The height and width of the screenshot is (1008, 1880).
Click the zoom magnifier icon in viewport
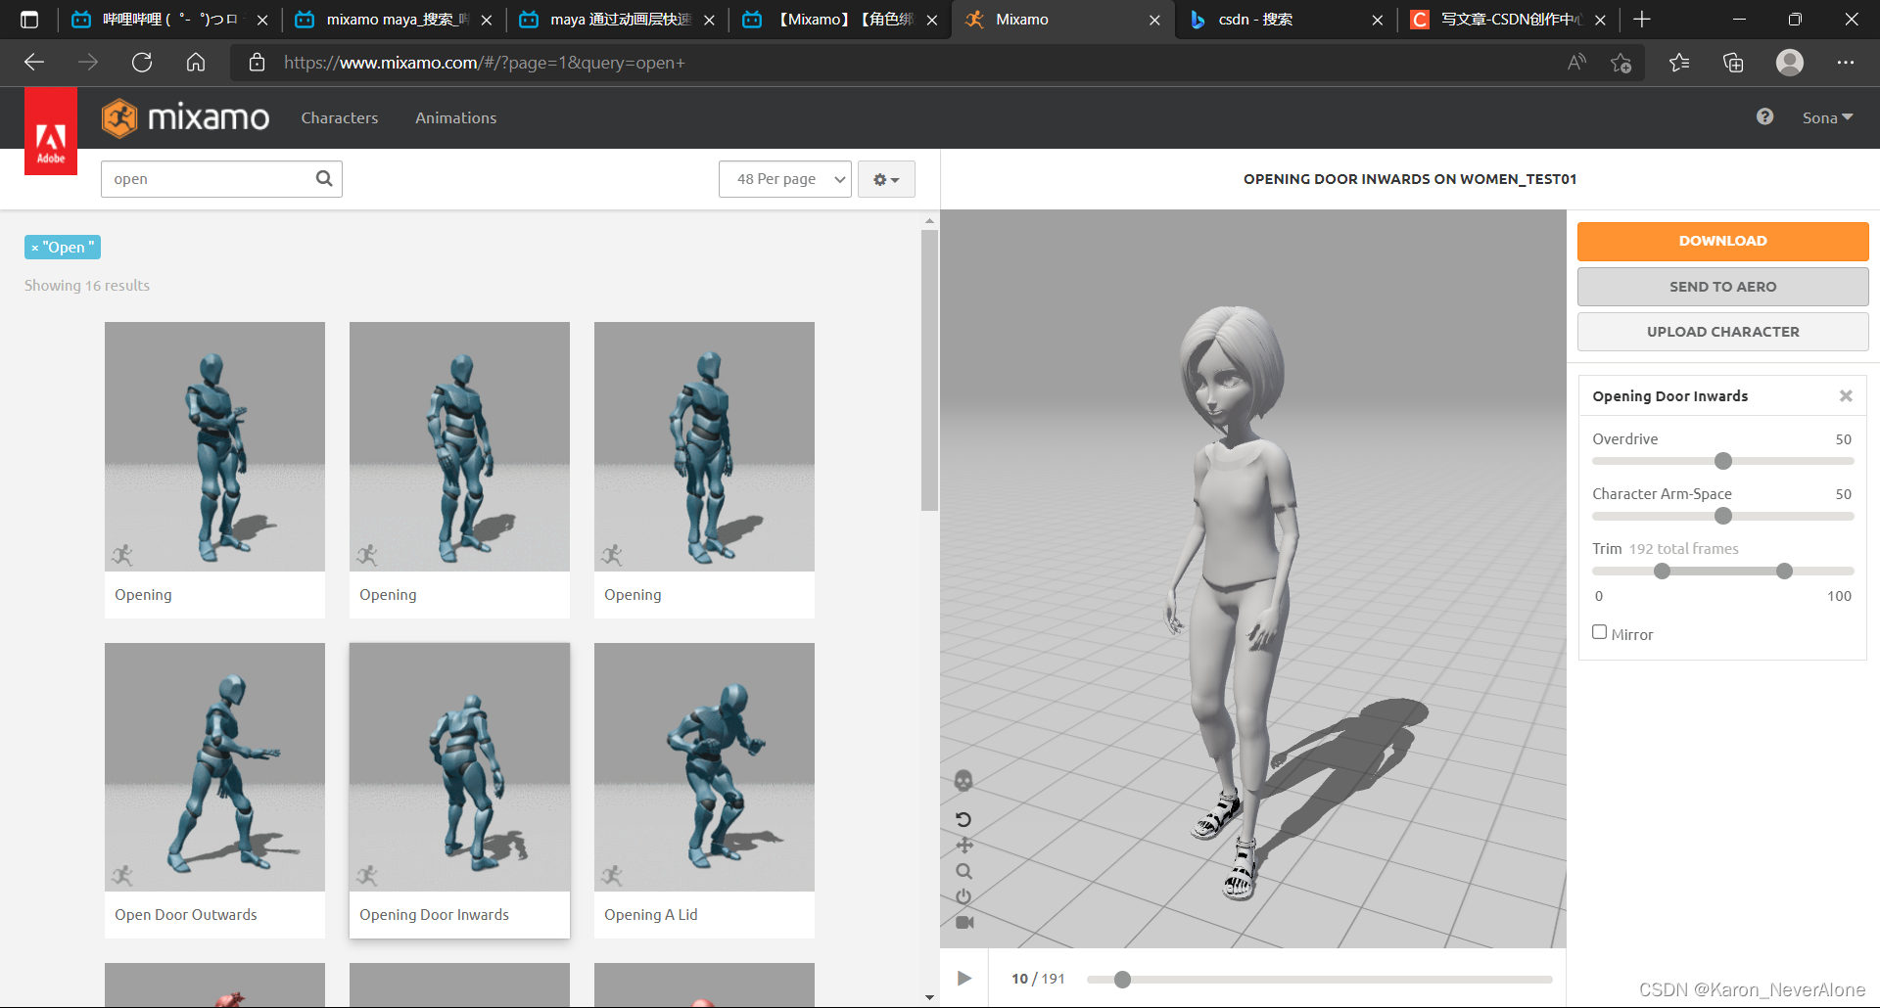(964, 871)
